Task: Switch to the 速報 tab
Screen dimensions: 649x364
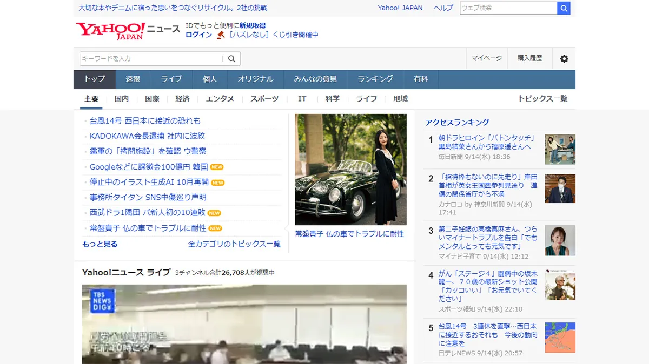Action: coord(133,79)
